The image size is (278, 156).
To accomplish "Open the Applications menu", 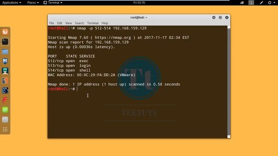I will [12, 3].
